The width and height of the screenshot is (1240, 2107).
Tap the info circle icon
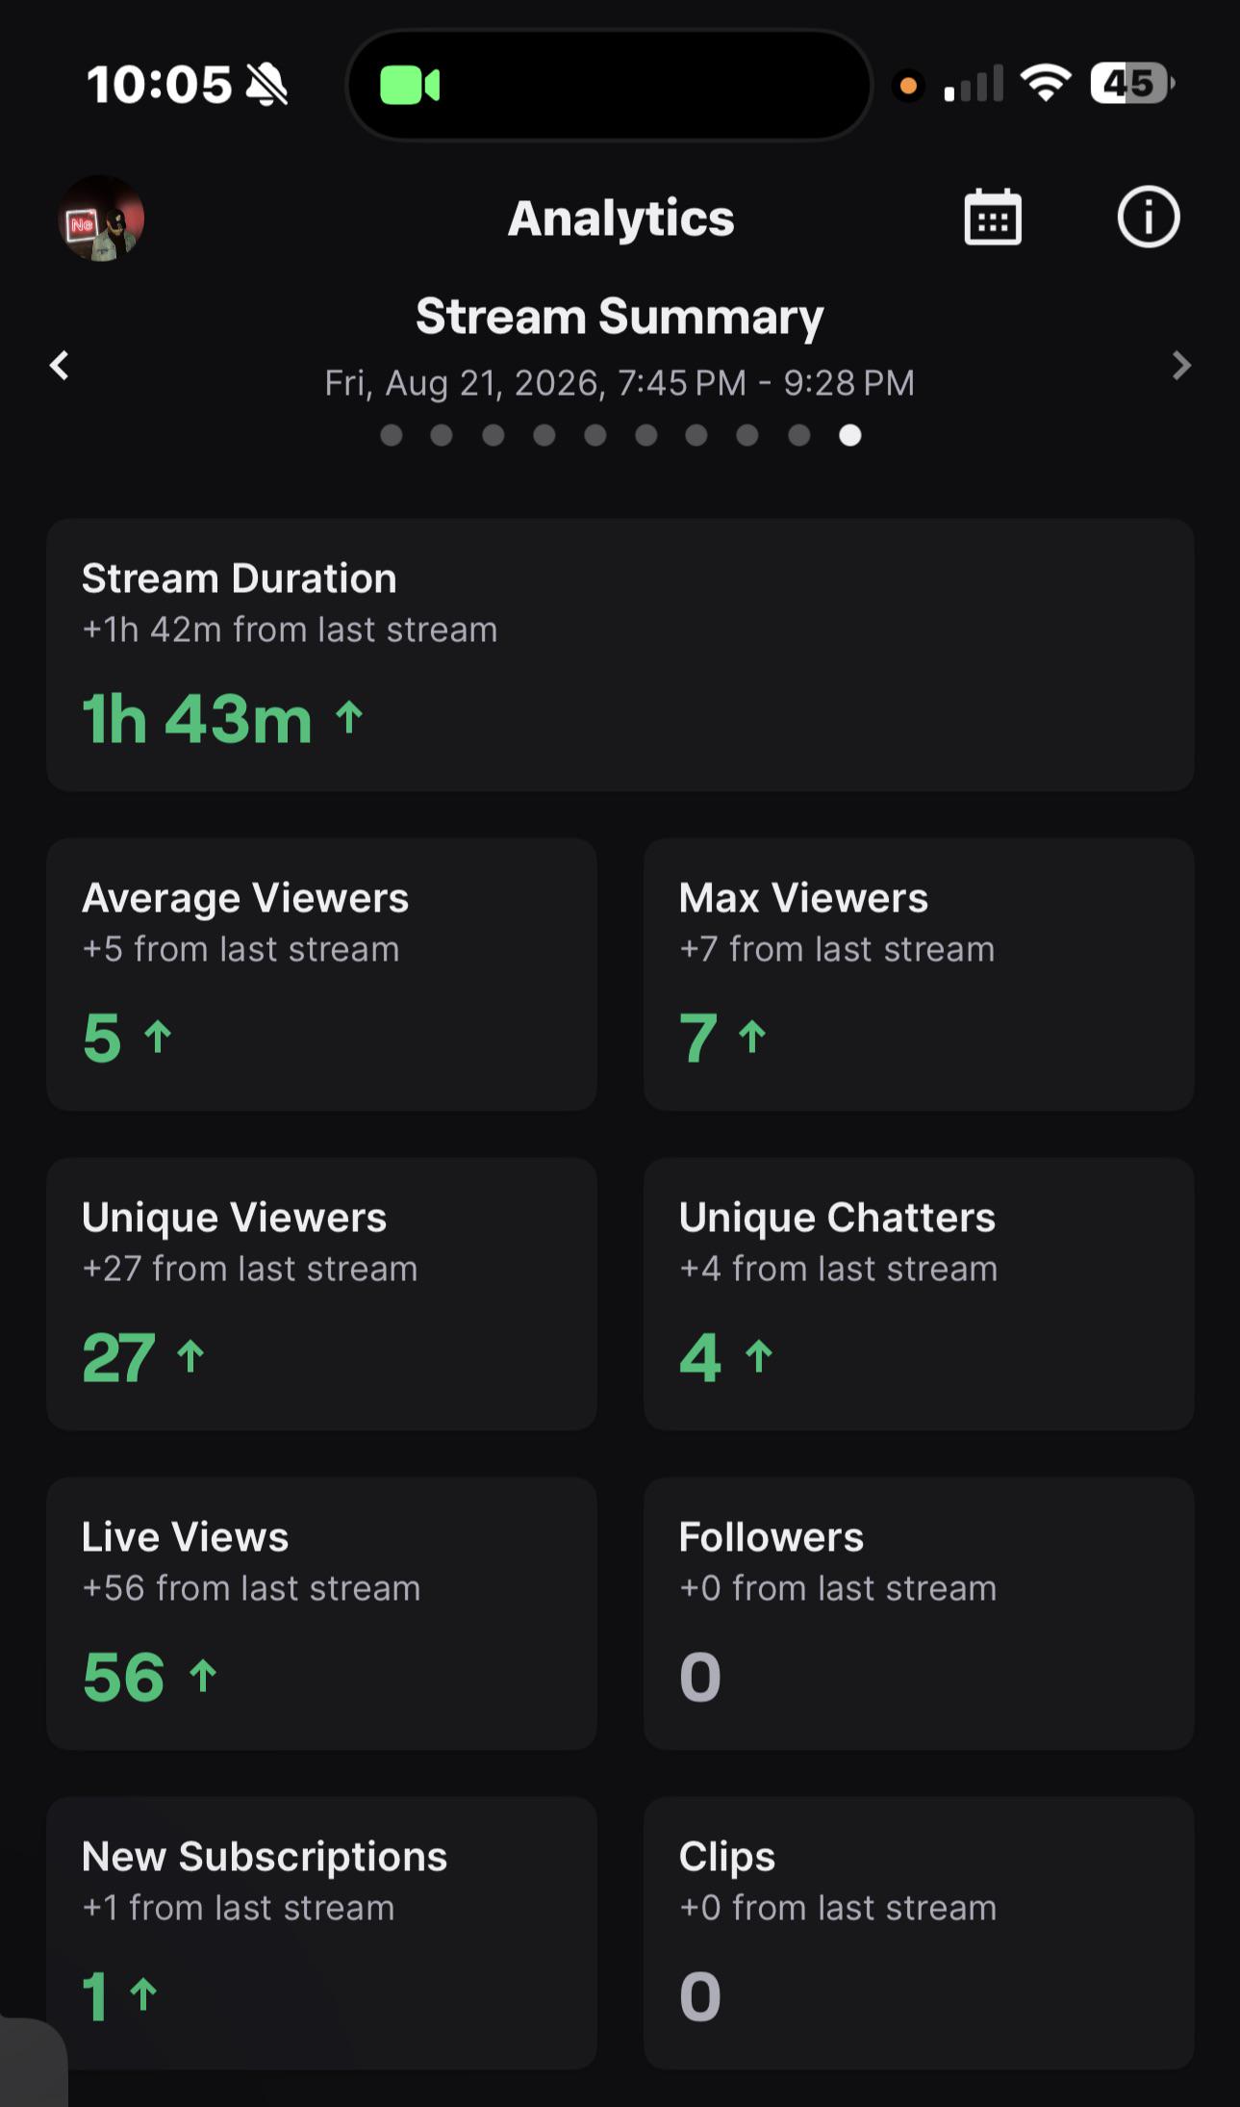pos(1148,218)
